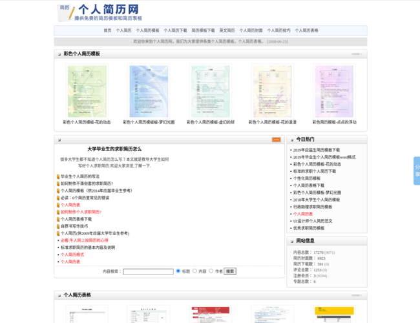Click the scroll icon beside 自荐书写作技巧
Image resolution: width=420 pixels, height=323 pixels.
(x=58, y=226)
